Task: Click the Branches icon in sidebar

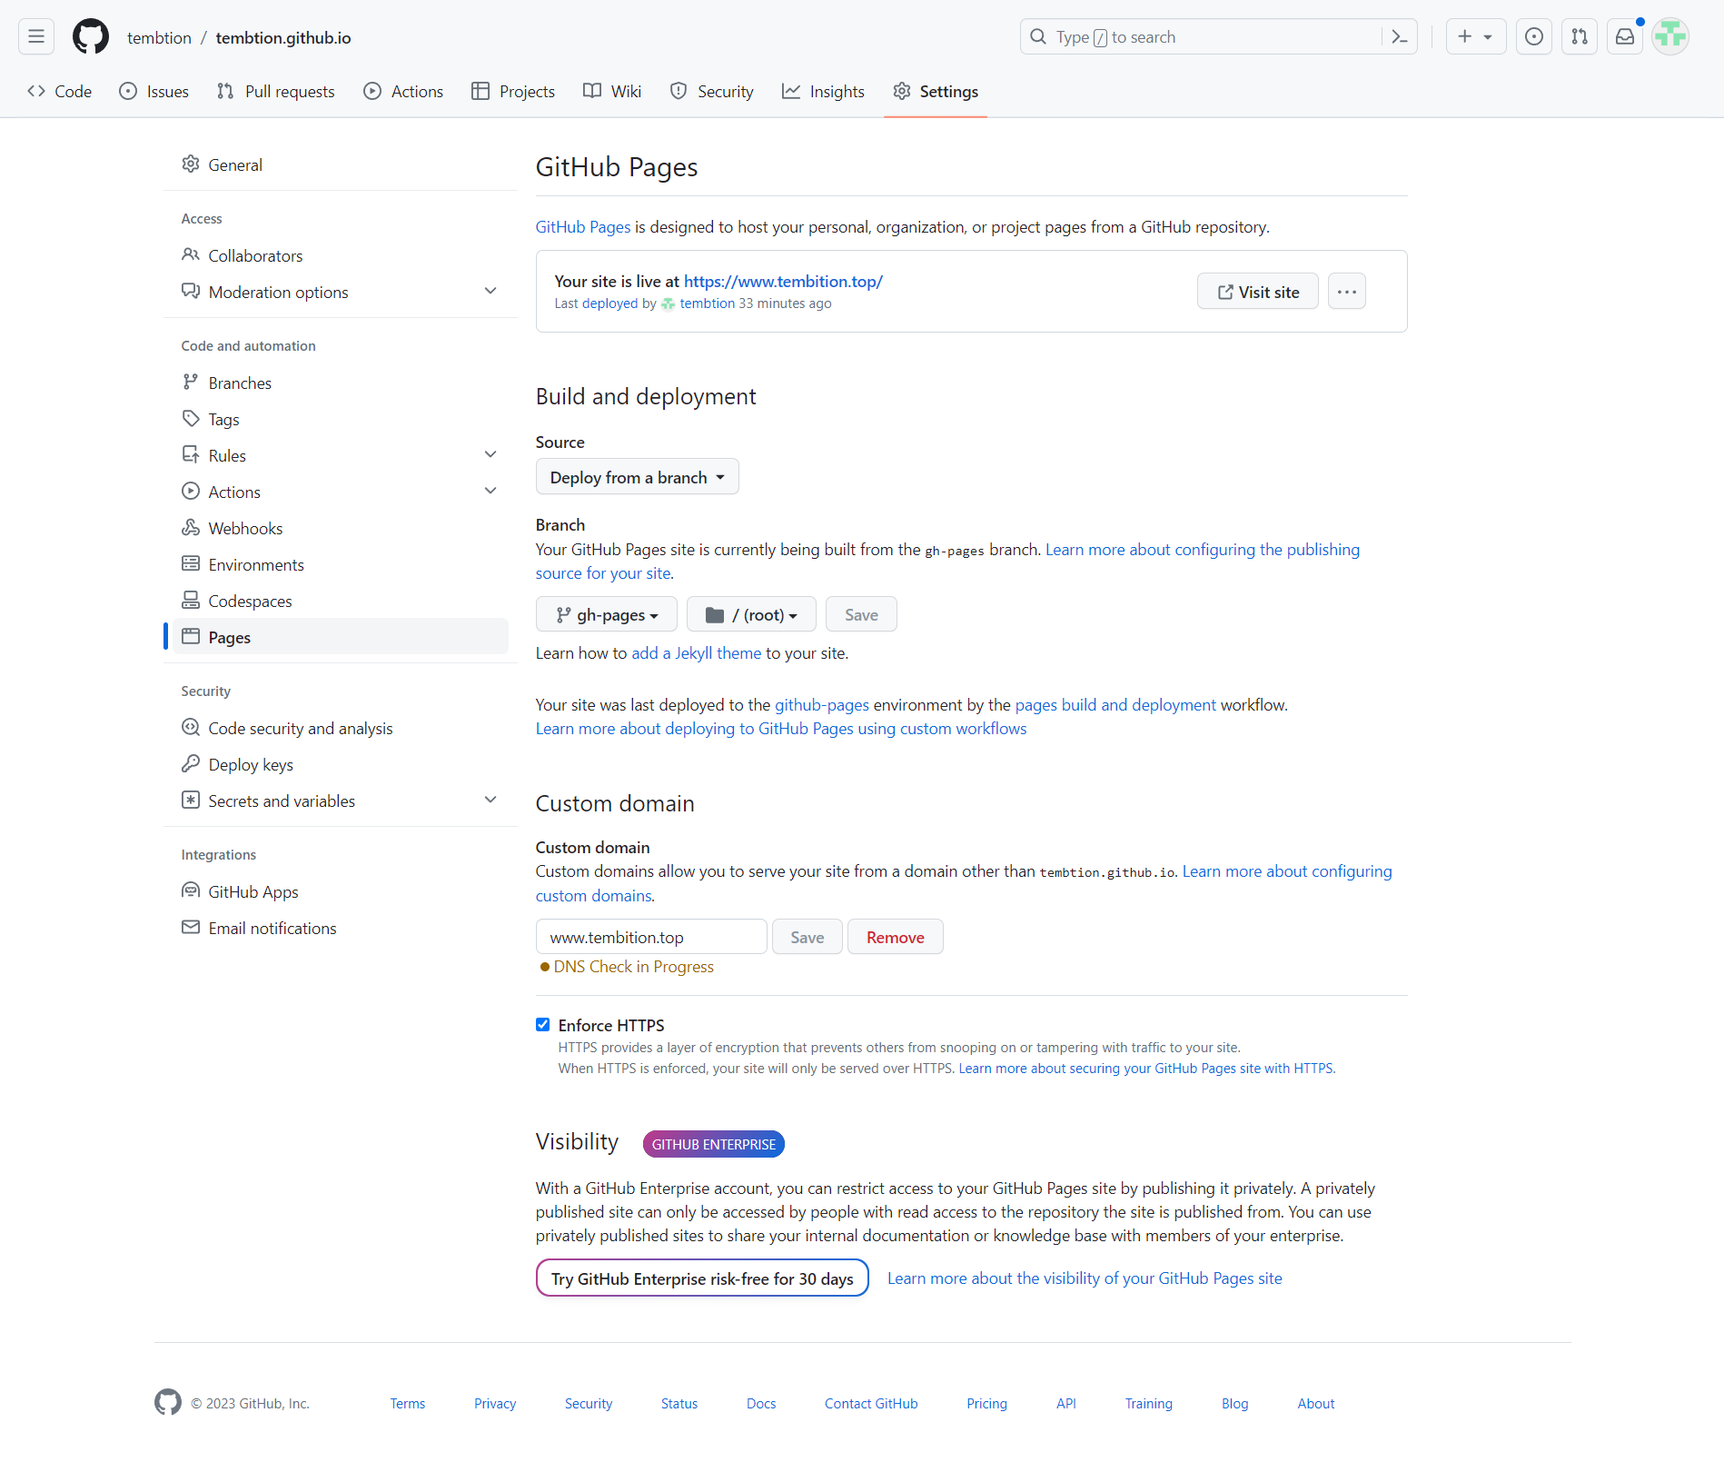Action: (191, 383)
